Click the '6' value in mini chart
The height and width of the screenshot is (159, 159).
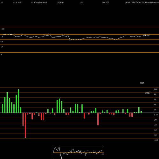coord(102,151)
